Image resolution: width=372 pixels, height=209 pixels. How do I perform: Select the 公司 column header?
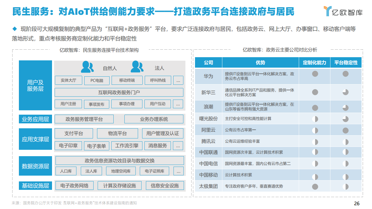(208, 62)
